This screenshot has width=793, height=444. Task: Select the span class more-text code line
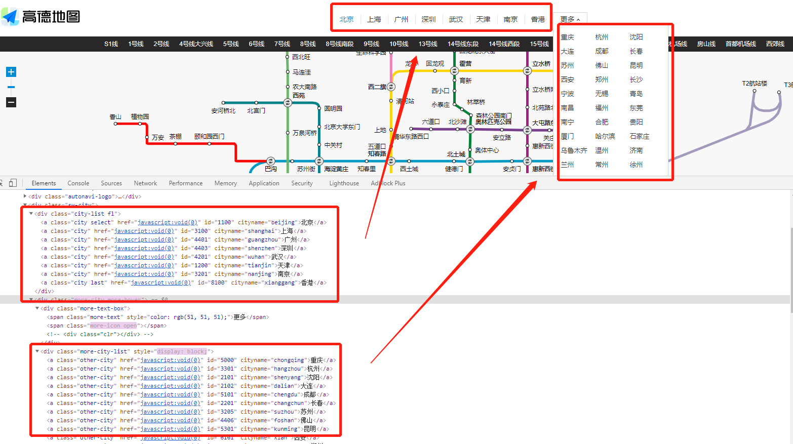tap(157, 317)
